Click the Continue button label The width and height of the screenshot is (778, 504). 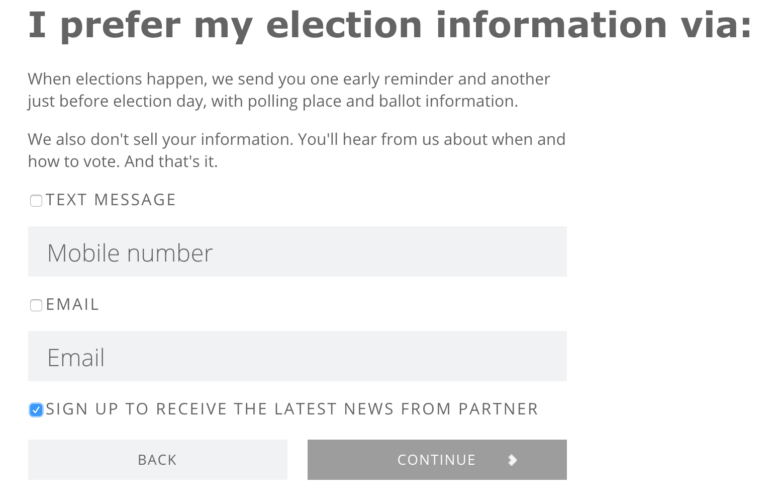[x=436, y=460]
